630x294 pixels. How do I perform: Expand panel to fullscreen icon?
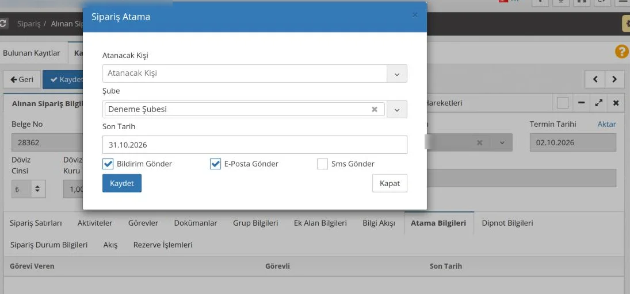[x=599, y=103]
